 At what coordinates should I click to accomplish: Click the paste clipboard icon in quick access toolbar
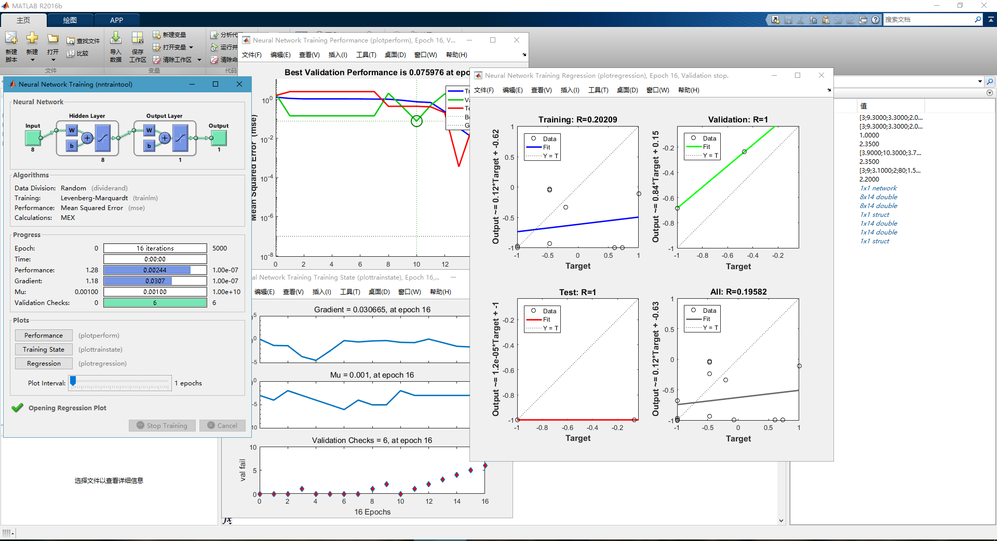826,20
